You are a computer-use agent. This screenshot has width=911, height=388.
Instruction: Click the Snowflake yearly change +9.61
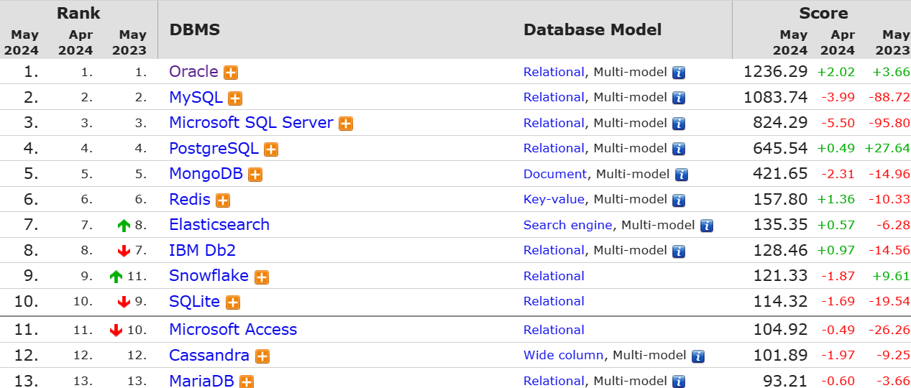click(892, 276)
